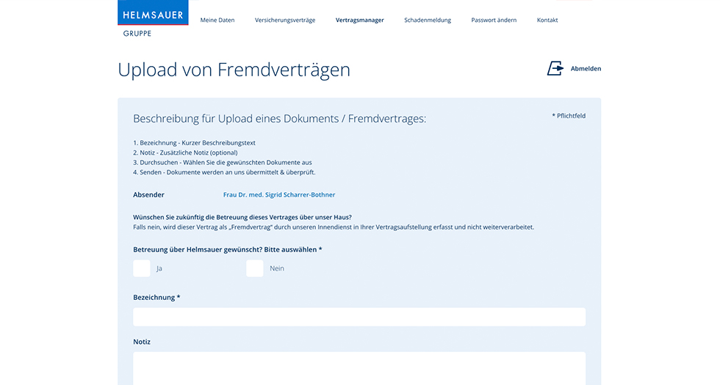Click the sender name Frau Dr. med. Sigrid Scharrer-Bothner
The height and width of the screenshot is (385, 720).
pyautogui.click(x=279, y=195)
